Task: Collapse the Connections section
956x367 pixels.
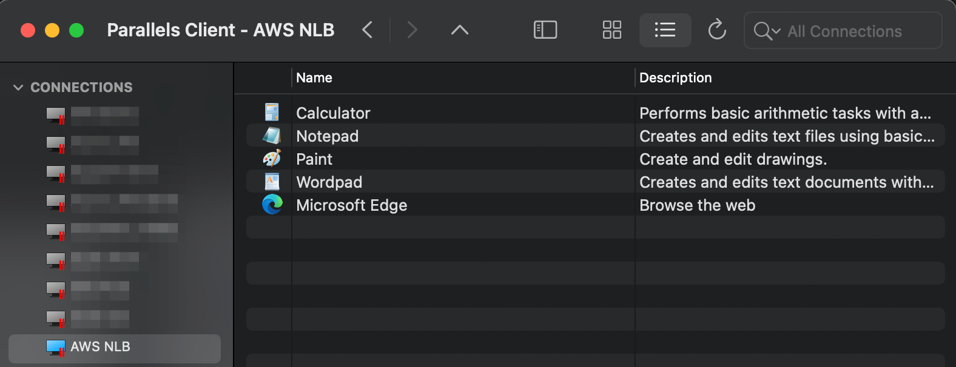Action: (x=18, y=88)
